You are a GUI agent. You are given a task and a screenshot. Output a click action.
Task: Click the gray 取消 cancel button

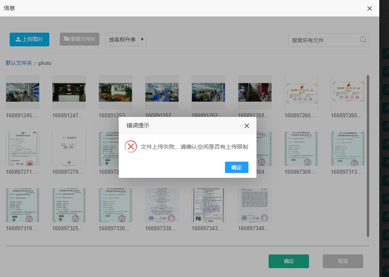click(x=343, y=261)
